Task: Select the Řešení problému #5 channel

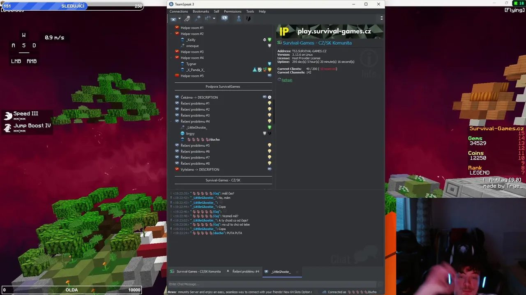Action: tap(195, 145)
